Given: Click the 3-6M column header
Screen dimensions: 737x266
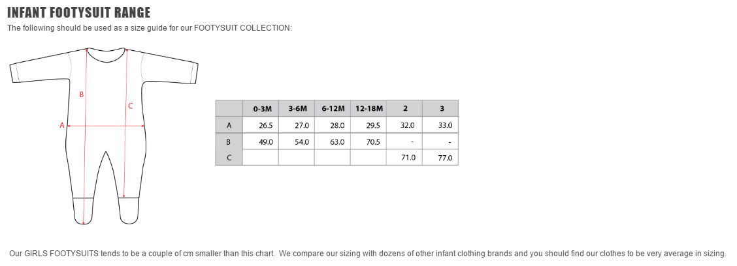Looking at the screenshot, I should [297, 108].
